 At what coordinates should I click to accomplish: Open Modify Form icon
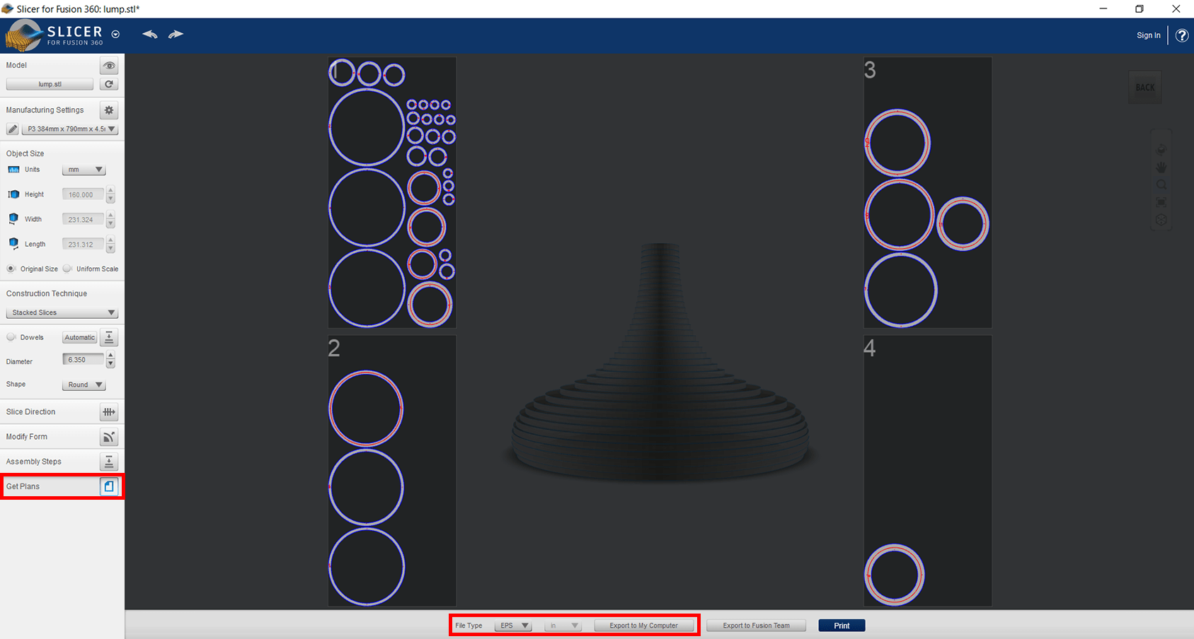(109, 437)
